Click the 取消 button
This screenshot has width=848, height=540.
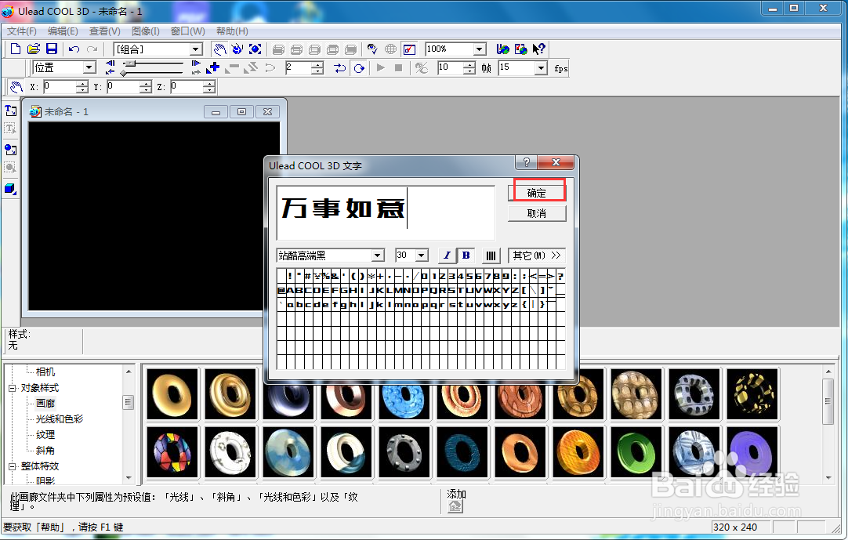(537, 213)
